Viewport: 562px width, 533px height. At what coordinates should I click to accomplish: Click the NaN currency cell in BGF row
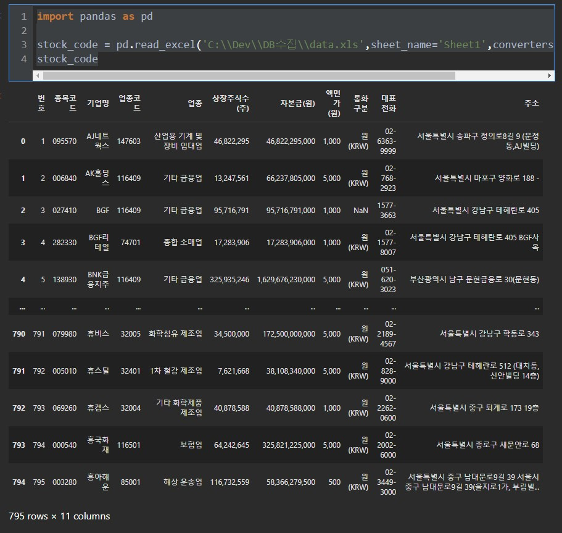click(360, 211)
